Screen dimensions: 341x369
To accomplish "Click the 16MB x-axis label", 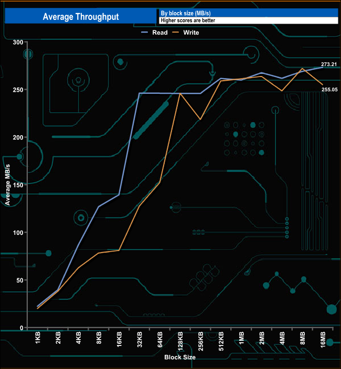I will [x=323, y=340].
